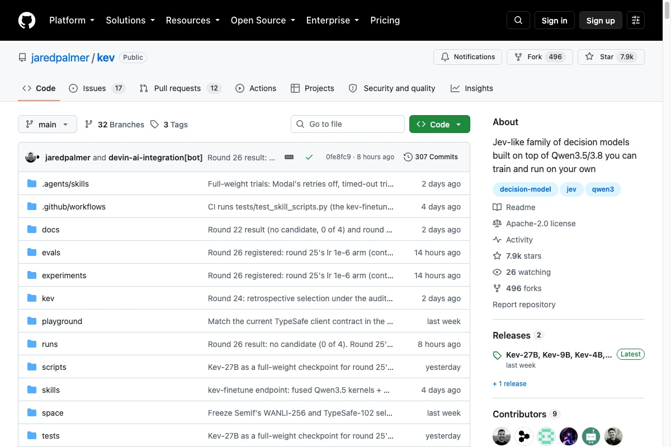This screenshot has height=447, width=671.
Task: Open the + 1 release link
Action: 509,384
